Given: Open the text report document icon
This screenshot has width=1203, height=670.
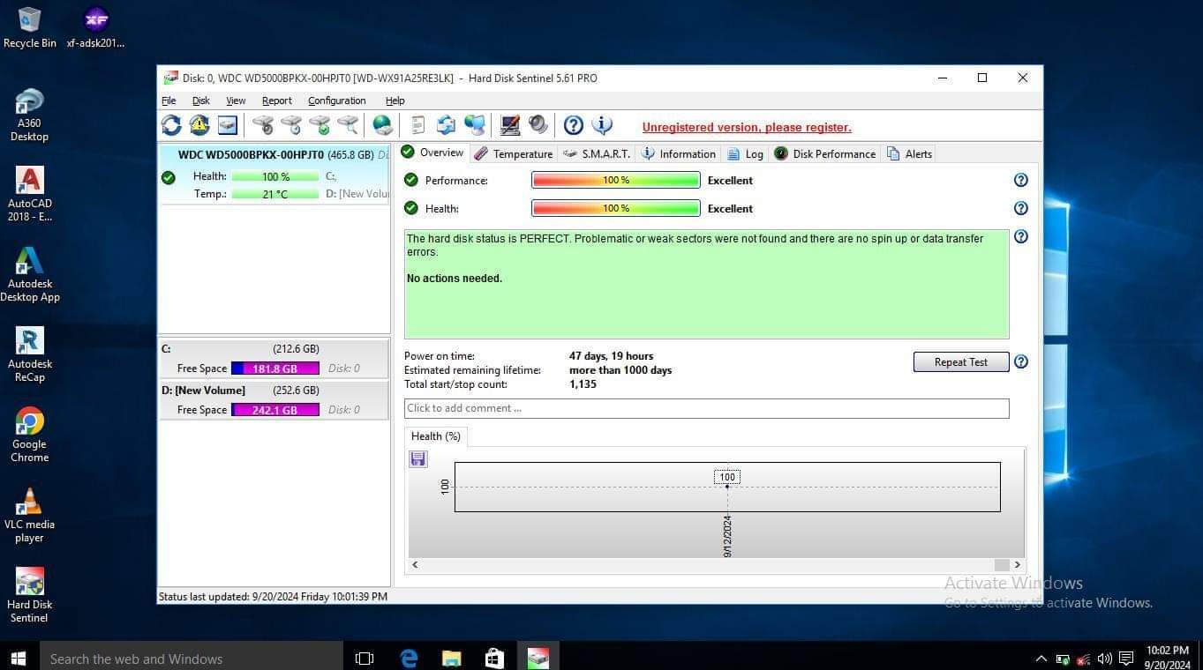Looking at the screenshot, I should tap(418, 125).
